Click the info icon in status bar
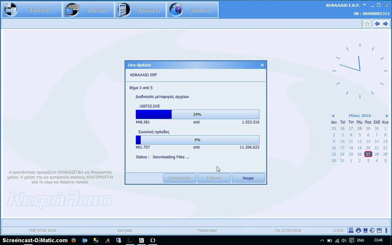Screen dimensions: 392x245 [x=386, y=230]
